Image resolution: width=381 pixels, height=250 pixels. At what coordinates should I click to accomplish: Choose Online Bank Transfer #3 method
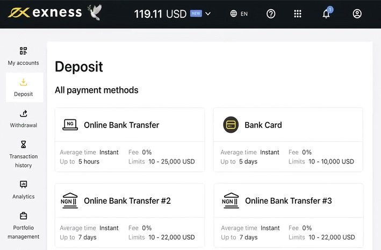pyautogui.click(x=288, y=201)
